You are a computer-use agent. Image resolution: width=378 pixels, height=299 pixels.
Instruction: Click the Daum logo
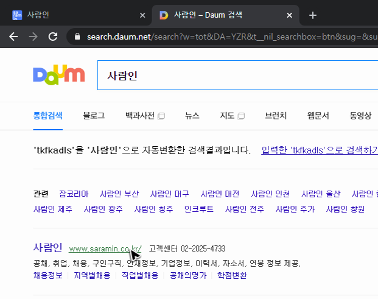pos(59,75)
